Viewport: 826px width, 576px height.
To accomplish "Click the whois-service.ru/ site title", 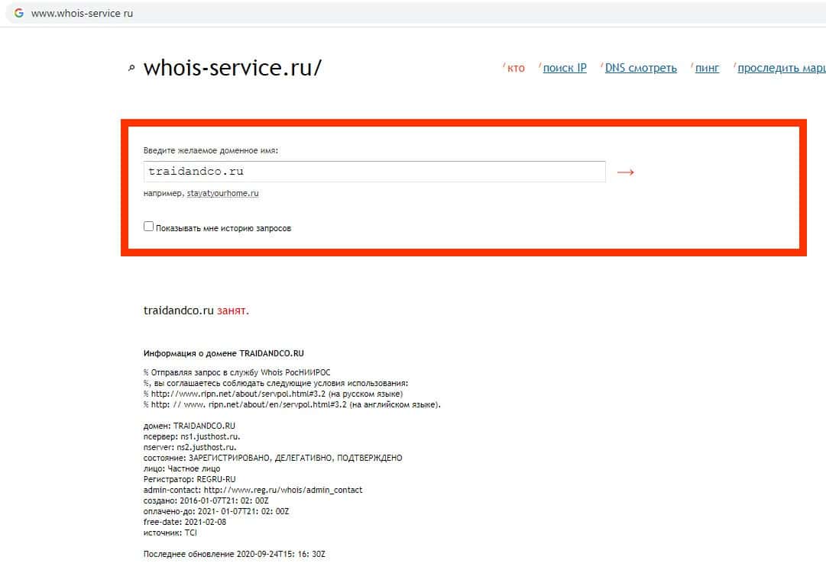I will click(x=232, y=68).
